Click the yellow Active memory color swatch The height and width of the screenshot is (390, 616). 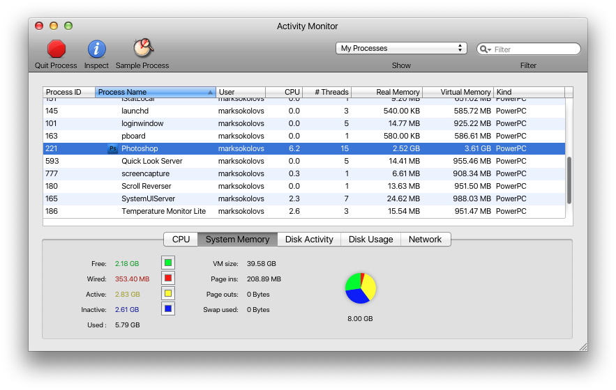pyautogui.click(x=168, y=293)
